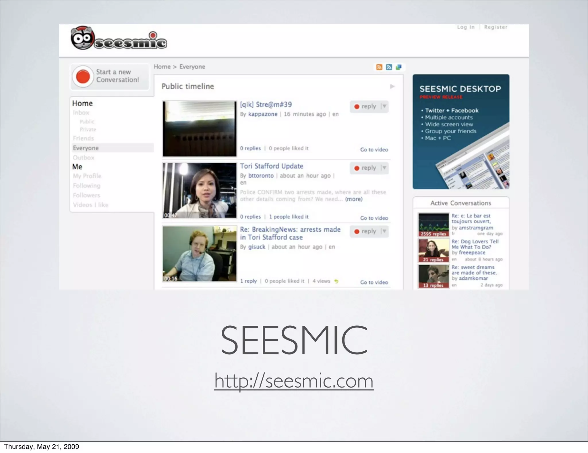This screenshot has width=588, height=453.
Task: Click the green-blue share icon beside the RSS icons
Action: [399, 67]
